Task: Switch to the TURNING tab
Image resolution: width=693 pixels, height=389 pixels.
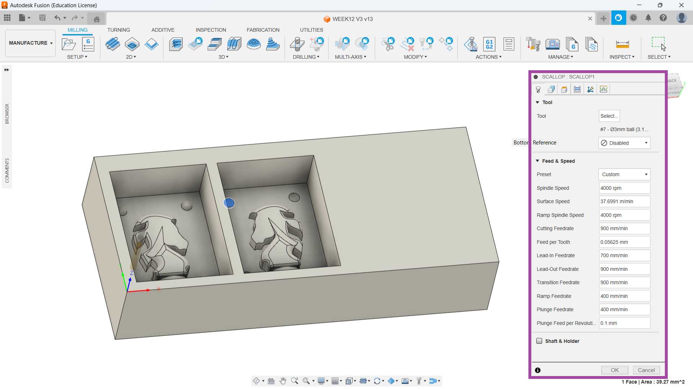Action: pyautogui.click(x=118, y=30)
